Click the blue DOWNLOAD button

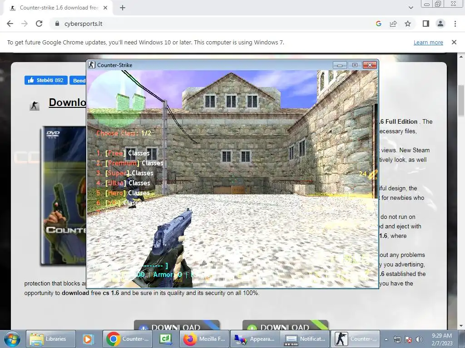pos(177,325)
